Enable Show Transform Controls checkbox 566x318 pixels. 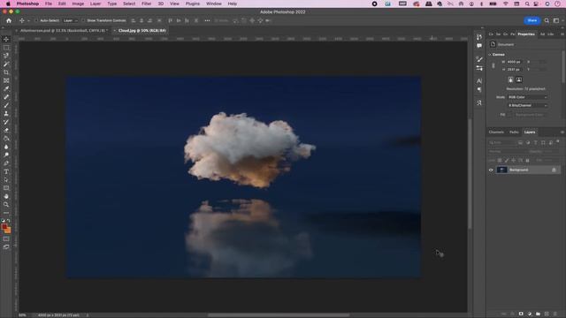tap(83, 20)
